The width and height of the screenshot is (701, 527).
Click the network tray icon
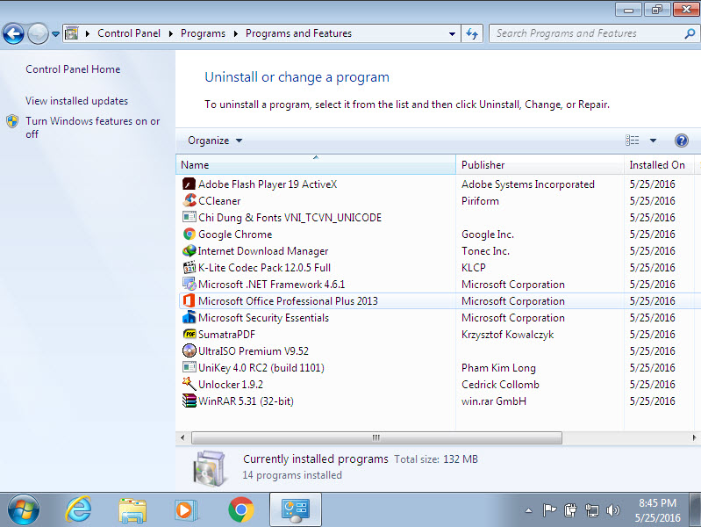point(592,510)
